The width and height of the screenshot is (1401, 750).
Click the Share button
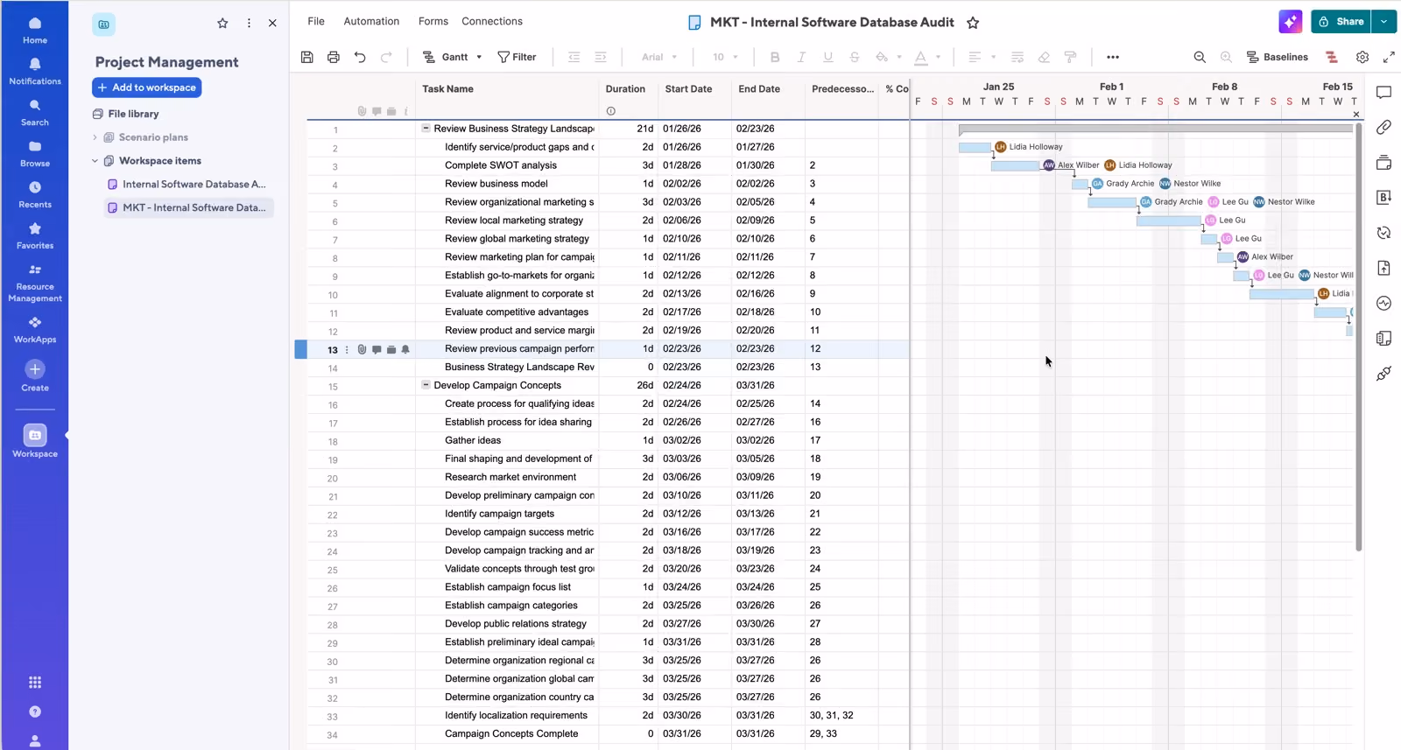(x=1341, y=22)
